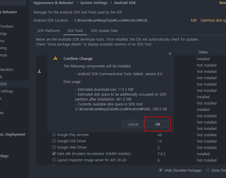226x178 pixels.
Task: Click version 6 cell for Layout Inspector
Action: coord(159,160)
